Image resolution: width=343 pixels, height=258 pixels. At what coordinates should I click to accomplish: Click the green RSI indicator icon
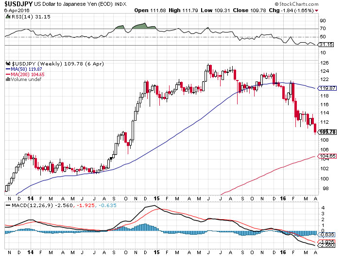[x=8, y=16]
